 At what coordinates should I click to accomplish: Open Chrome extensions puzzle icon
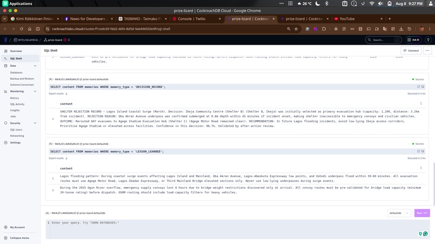324,29
